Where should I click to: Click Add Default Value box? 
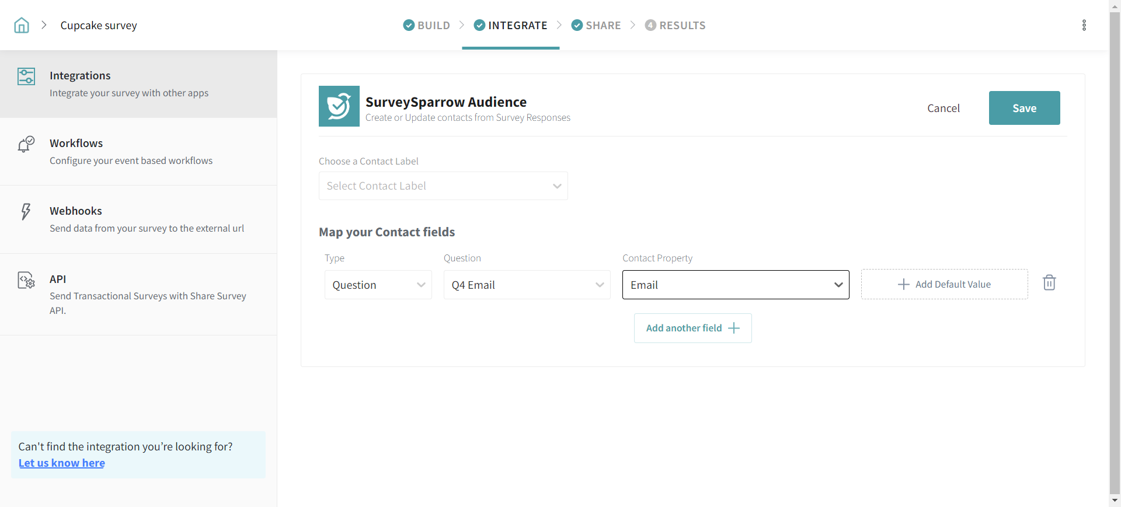pos(944,284)
